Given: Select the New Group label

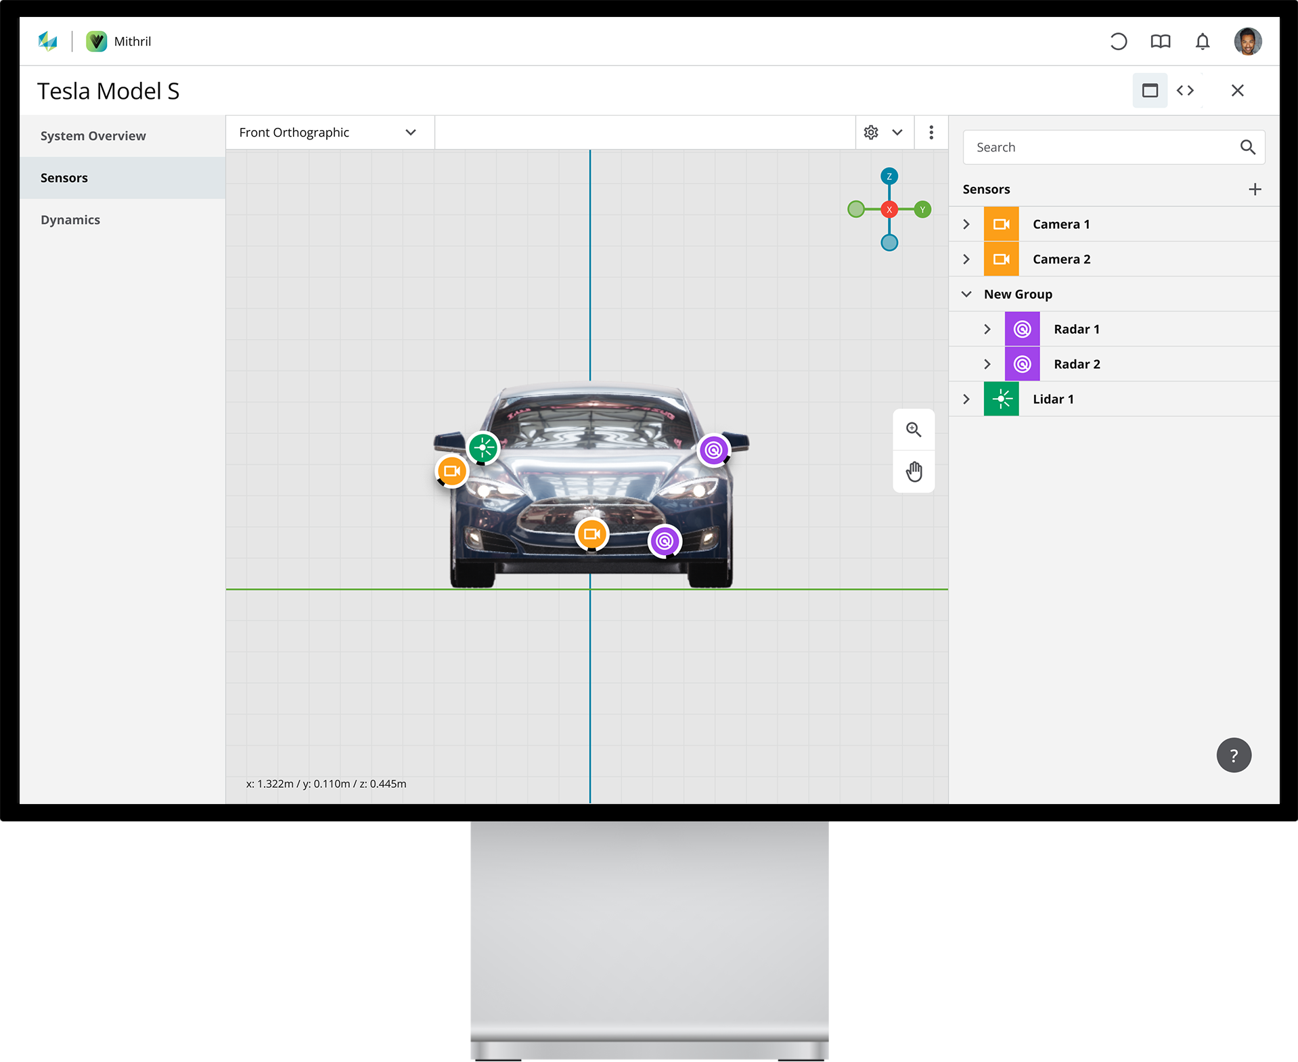Looking at the screenshot, I should [1018, 294].
